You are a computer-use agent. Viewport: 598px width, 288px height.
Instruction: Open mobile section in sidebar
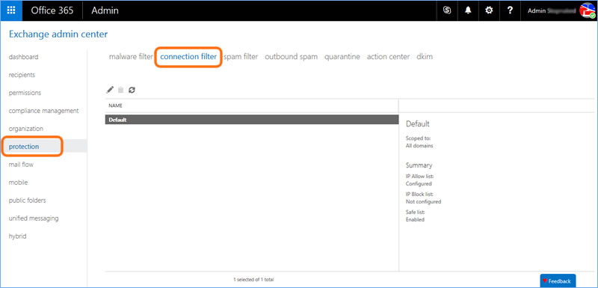18,183
